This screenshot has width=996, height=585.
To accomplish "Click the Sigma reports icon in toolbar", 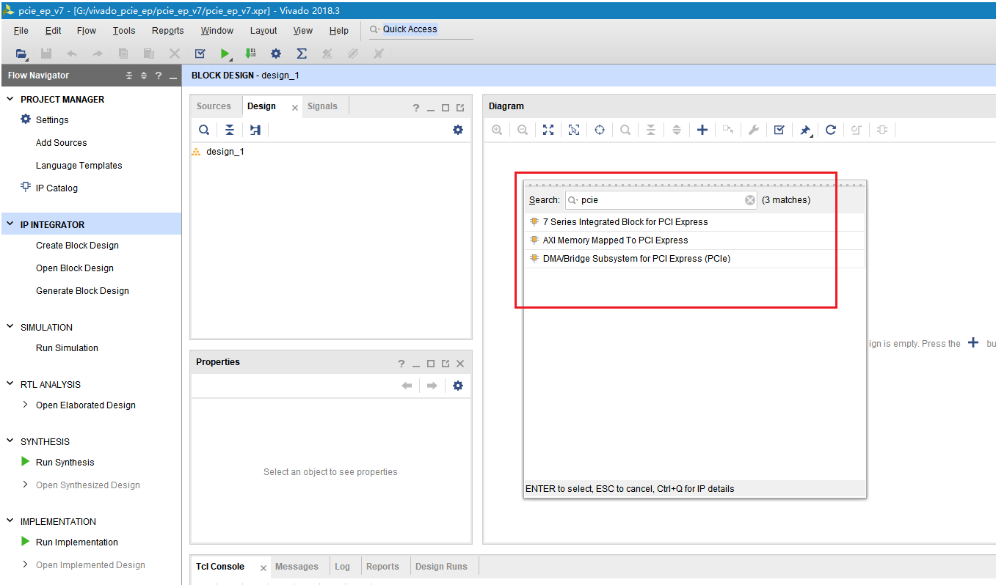I will 301,54.
